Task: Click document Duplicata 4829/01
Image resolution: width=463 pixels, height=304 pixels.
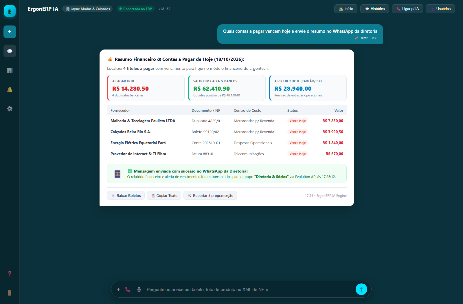Action: pos(207,121)
